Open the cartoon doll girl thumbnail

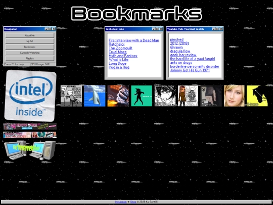tap(188, 96)
